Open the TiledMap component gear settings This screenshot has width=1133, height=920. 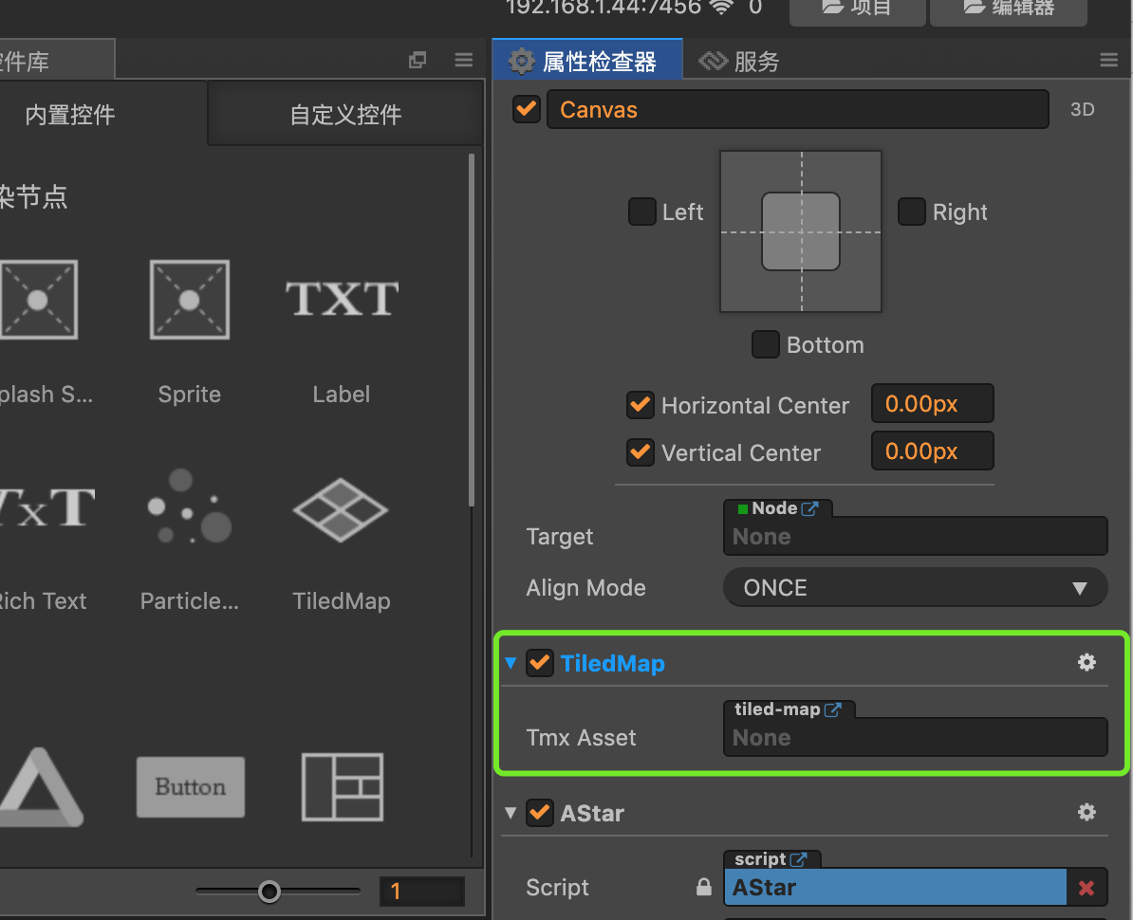1087,663
